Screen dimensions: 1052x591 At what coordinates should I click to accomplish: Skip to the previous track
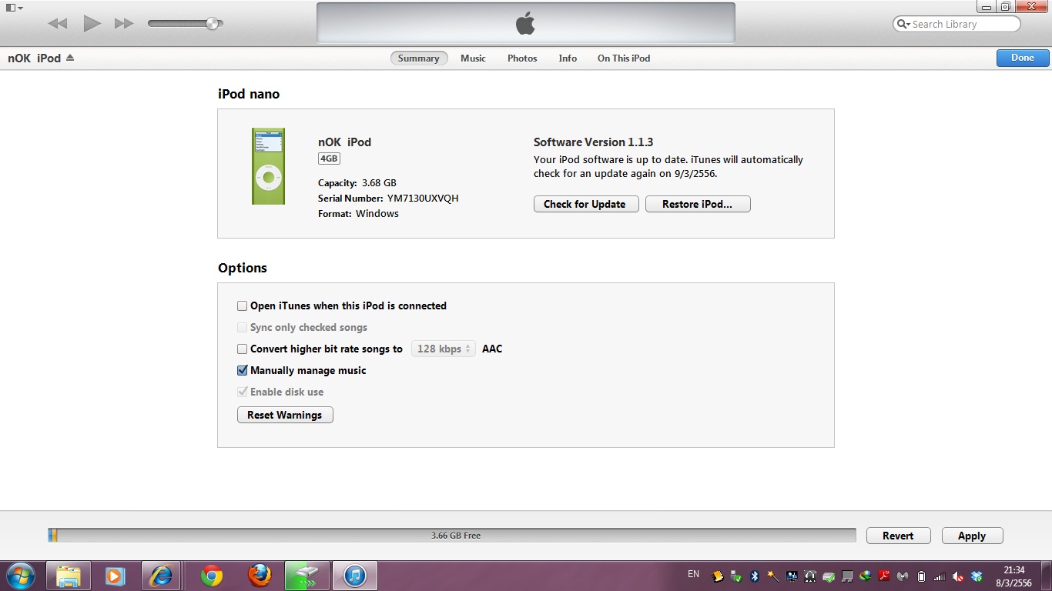click(x=58, y=23)
